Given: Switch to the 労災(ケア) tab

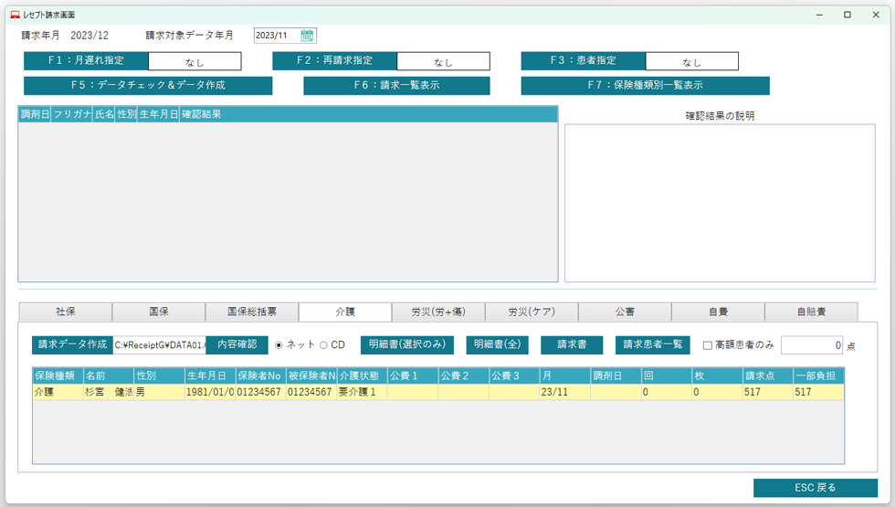Looking at the screenshot, I should point(532,312).
